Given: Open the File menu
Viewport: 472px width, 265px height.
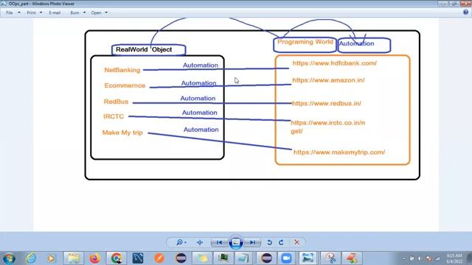Looking at the screenshot, I should pos(10,13).
